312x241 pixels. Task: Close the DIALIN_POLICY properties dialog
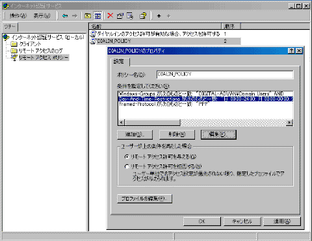pyautogui.click(x=299, y=51)
